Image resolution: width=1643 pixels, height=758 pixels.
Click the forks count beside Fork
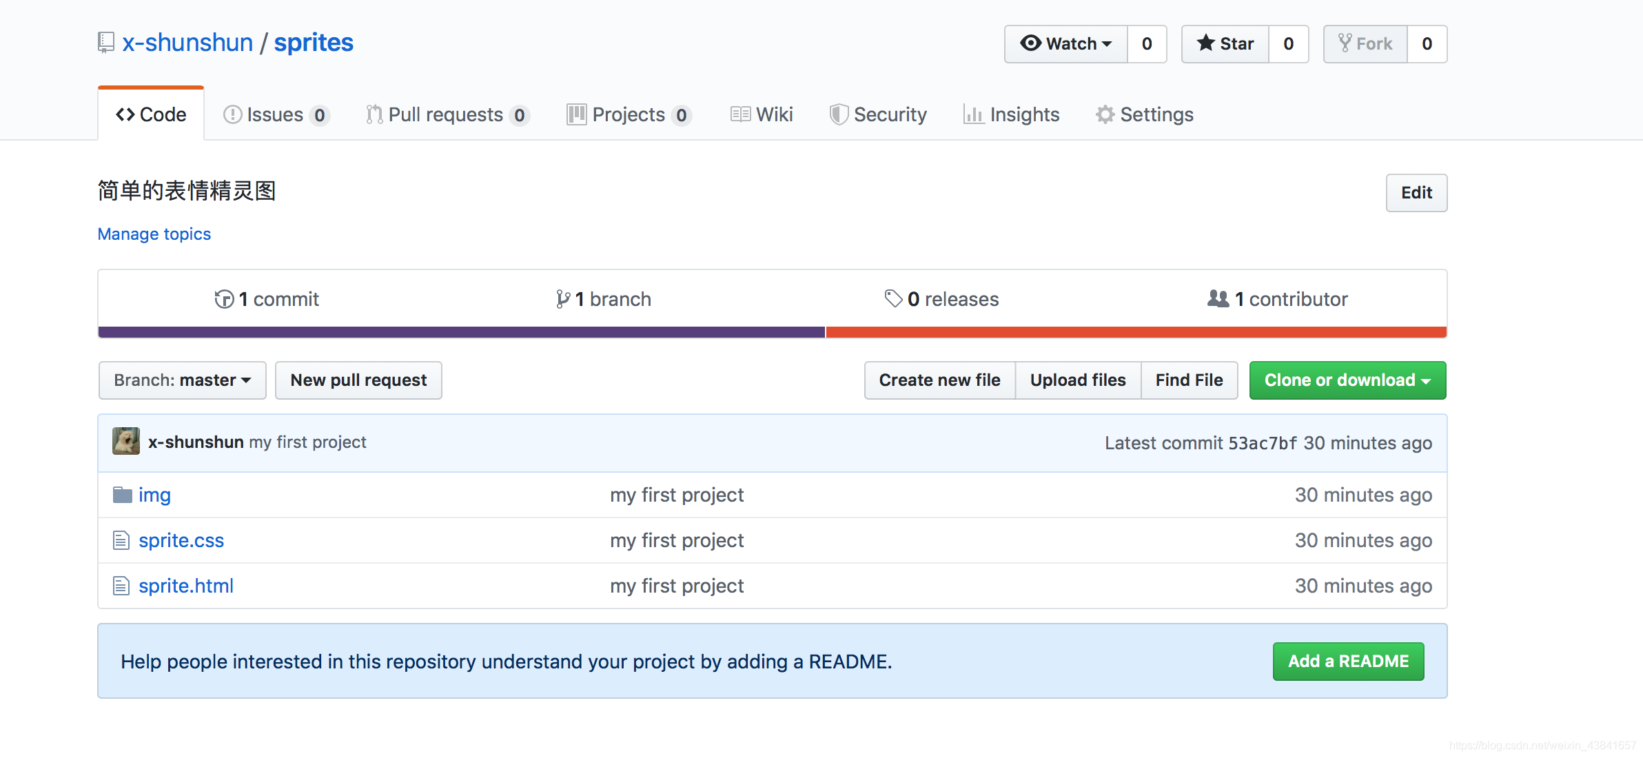pos(1427,44)
